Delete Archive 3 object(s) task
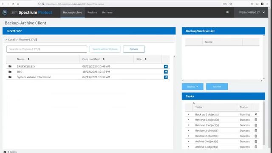272x153 pixels. (256, 142)
